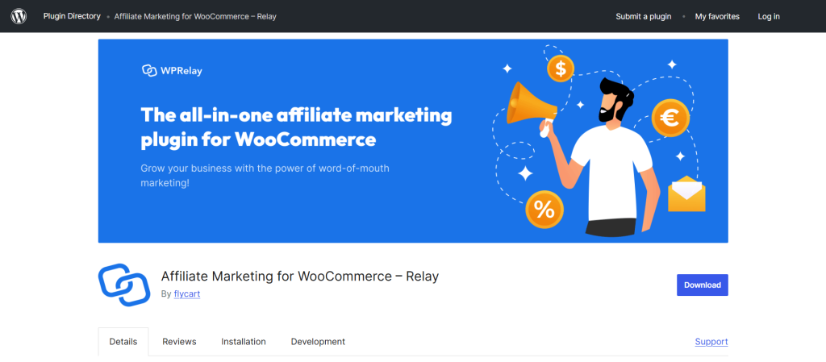Switch to the Reviews tab
The height and width of the screenshot is (362, 826).
(x=179, y=342)
